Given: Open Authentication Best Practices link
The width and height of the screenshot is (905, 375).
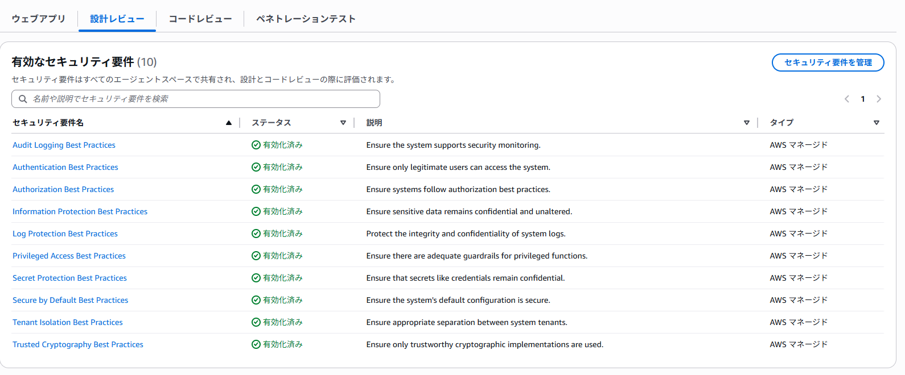Looking at the screenshot, I should (65, 167).
